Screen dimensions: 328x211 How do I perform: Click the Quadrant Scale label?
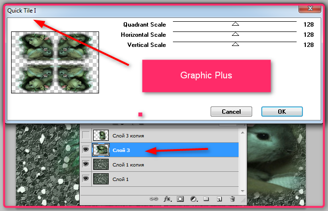(144, 25)
